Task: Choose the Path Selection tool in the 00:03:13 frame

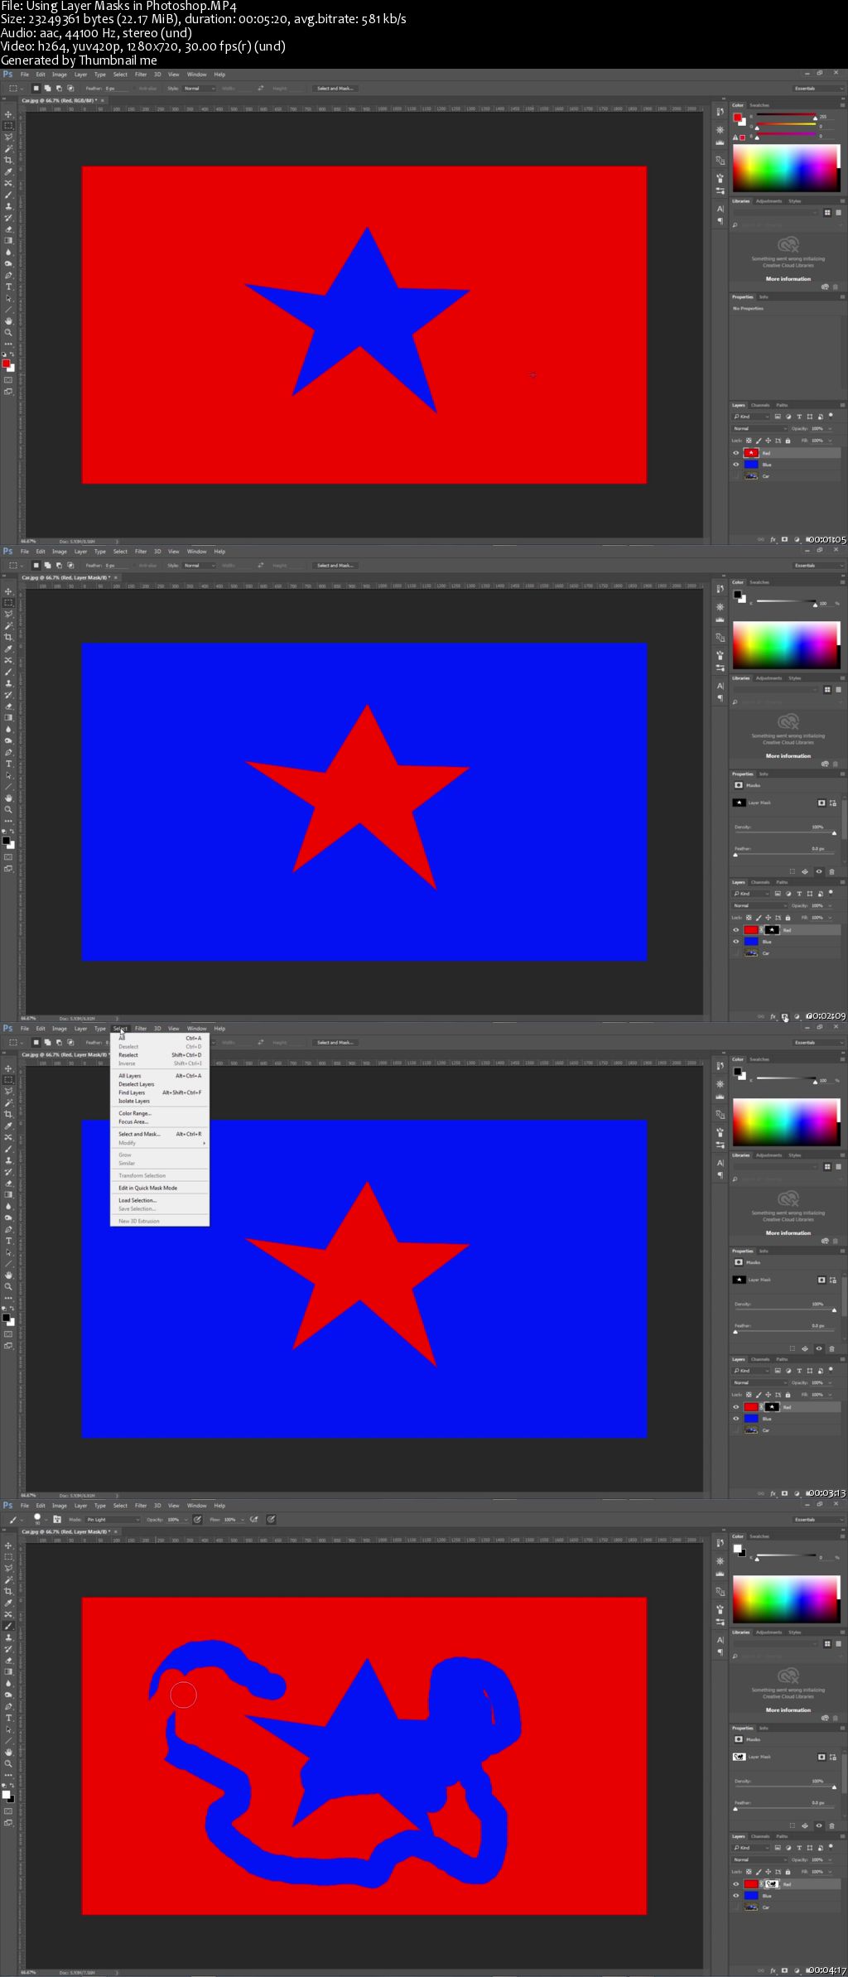Action: point(9,1252)
